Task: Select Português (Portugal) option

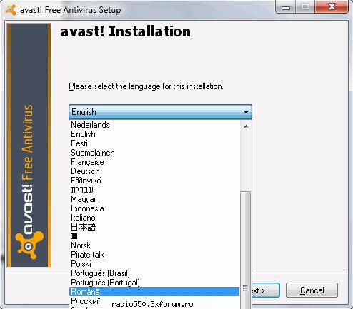Action: coord(154,283)
